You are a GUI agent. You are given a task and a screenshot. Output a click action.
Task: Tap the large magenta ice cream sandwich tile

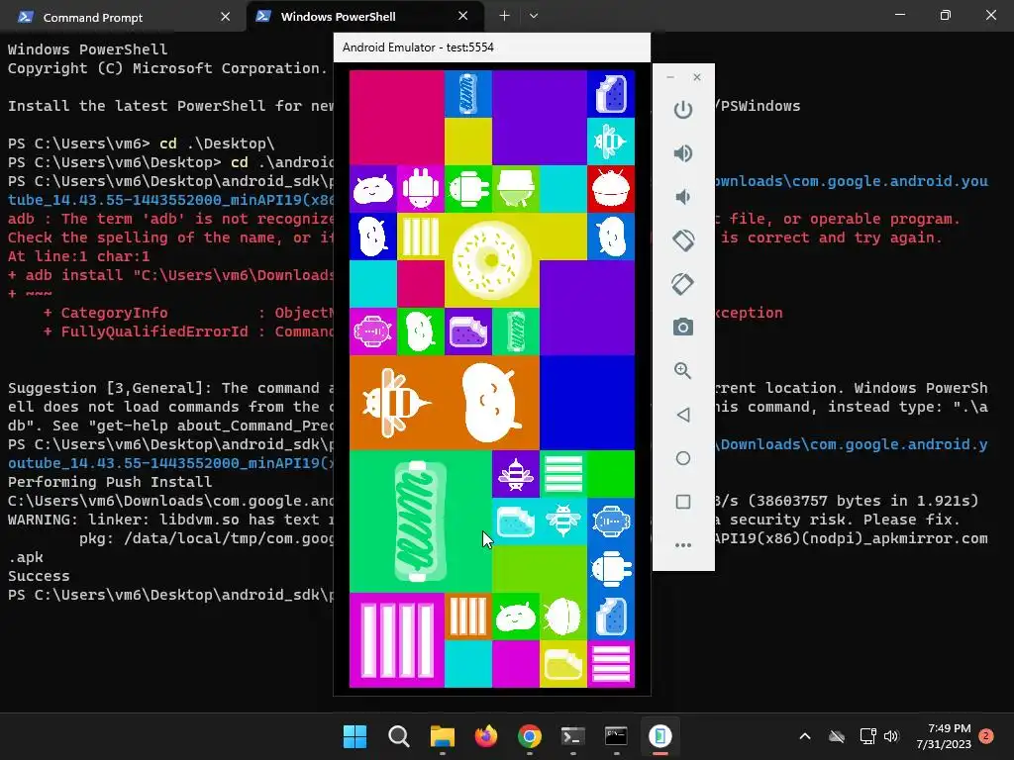coord(396,640)
